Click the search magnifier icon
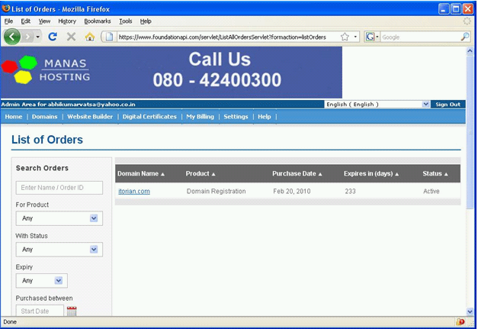 coord(464,37)
